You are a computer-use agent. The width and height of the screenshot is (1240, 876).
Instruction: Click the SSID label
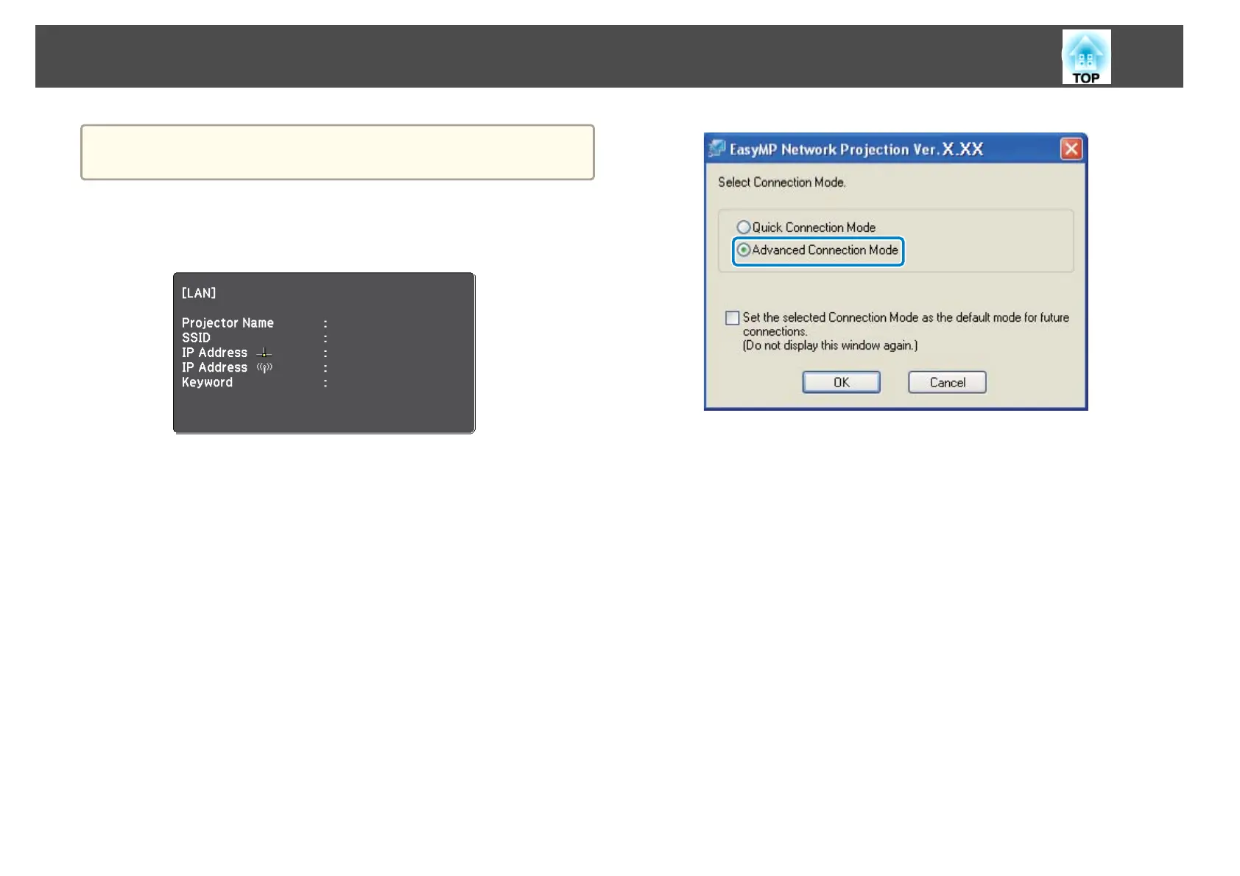coord(196,338)
